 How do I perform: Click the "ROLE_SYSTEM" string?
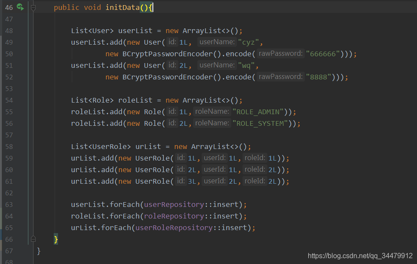click(x=260, y=124)
